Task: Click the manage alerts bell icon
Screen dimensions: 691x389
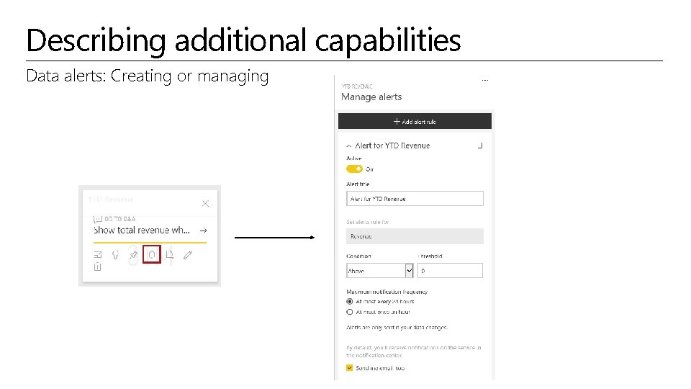Action: click(x=152, y=254)
